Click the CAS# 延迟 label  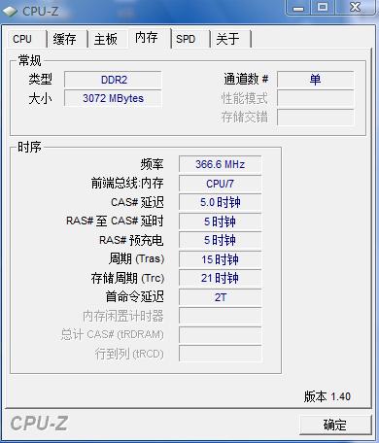[x=137, y=202]
